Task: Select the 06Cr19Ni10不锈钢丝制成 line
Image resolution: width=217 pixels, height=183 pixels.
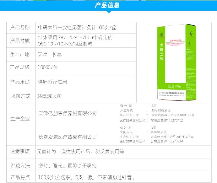Action: 65,44
